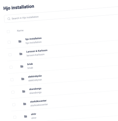The width and height of the screenshot is (118, 121).
Task: Click the grey elektrobyran slug text
Action: (x=35, y=80)
